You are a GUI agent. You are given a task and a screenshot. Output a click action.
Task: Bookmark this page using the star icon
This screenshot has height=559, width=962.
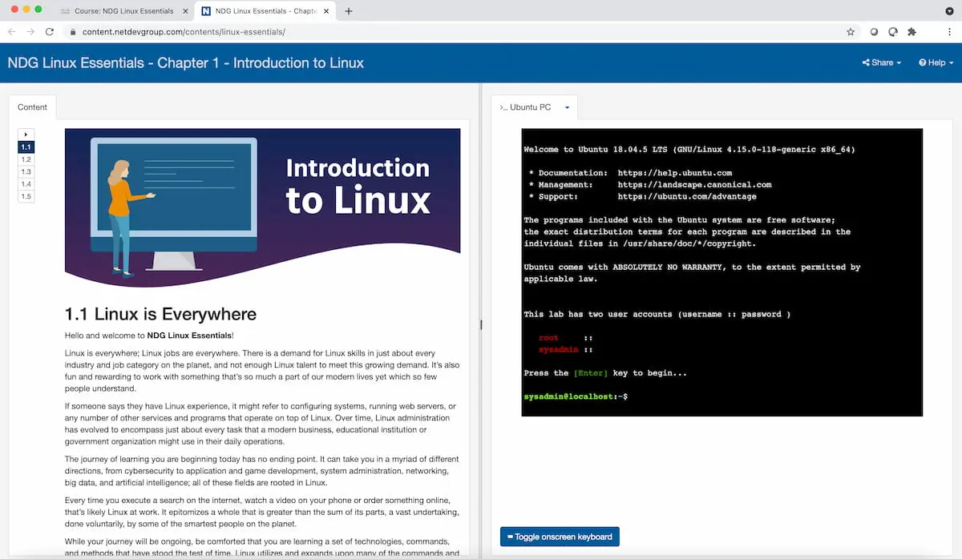(x=850, y=33)
